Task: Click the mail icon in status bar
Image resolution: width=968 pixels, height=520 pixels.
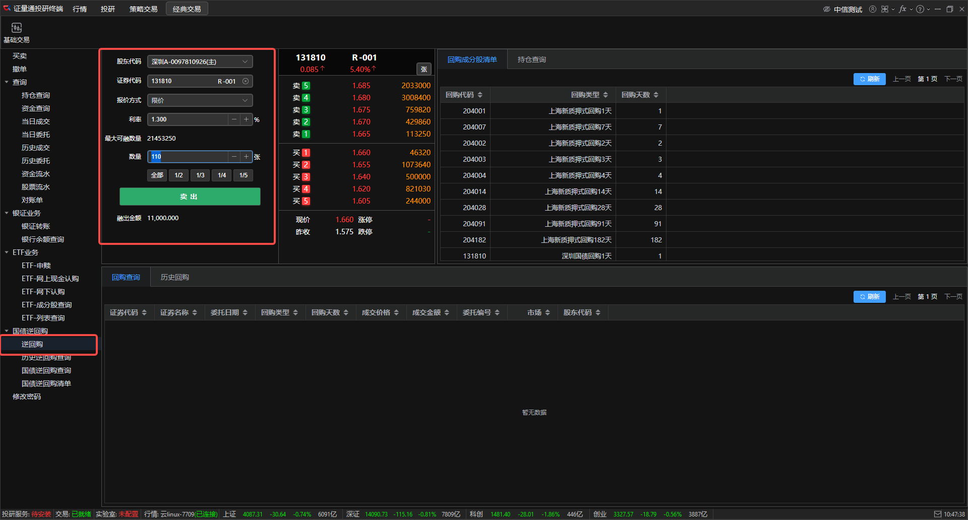Action: pos(937,514)
